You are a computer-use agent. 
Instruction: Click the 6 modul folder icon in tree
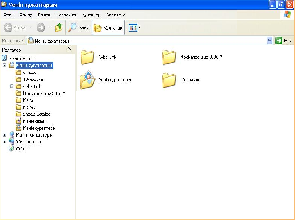19,72
